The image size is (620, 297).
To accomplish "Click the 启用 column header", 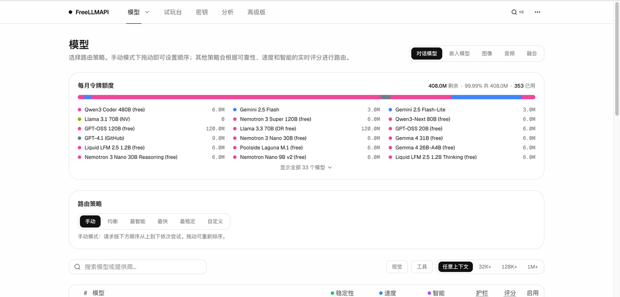I will pyautogui.click(x=533, y=293).
